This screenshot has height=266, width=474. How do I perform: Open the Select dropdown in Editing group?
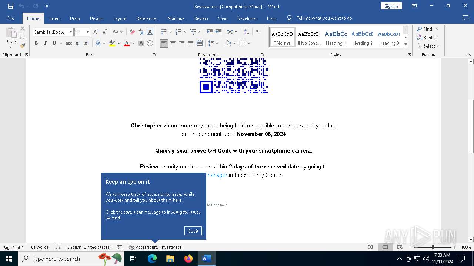point(428,46)
